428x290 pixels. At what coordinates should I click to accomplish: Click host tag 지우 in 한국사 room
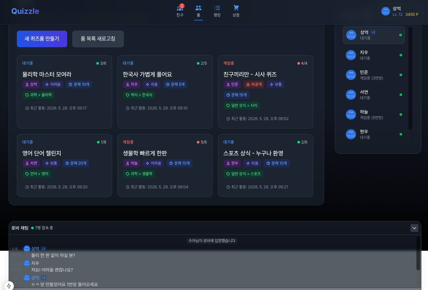132,84
